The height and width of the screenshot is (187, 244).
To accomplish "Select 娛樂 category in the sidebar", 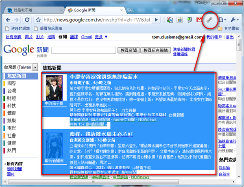I will tap(11, 121).
